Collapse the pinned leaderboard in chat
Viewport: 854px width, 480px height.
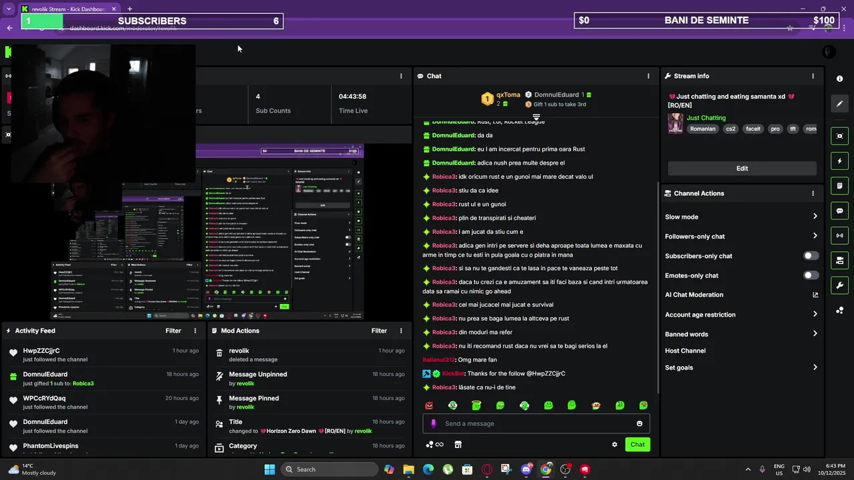pos(536,117)
